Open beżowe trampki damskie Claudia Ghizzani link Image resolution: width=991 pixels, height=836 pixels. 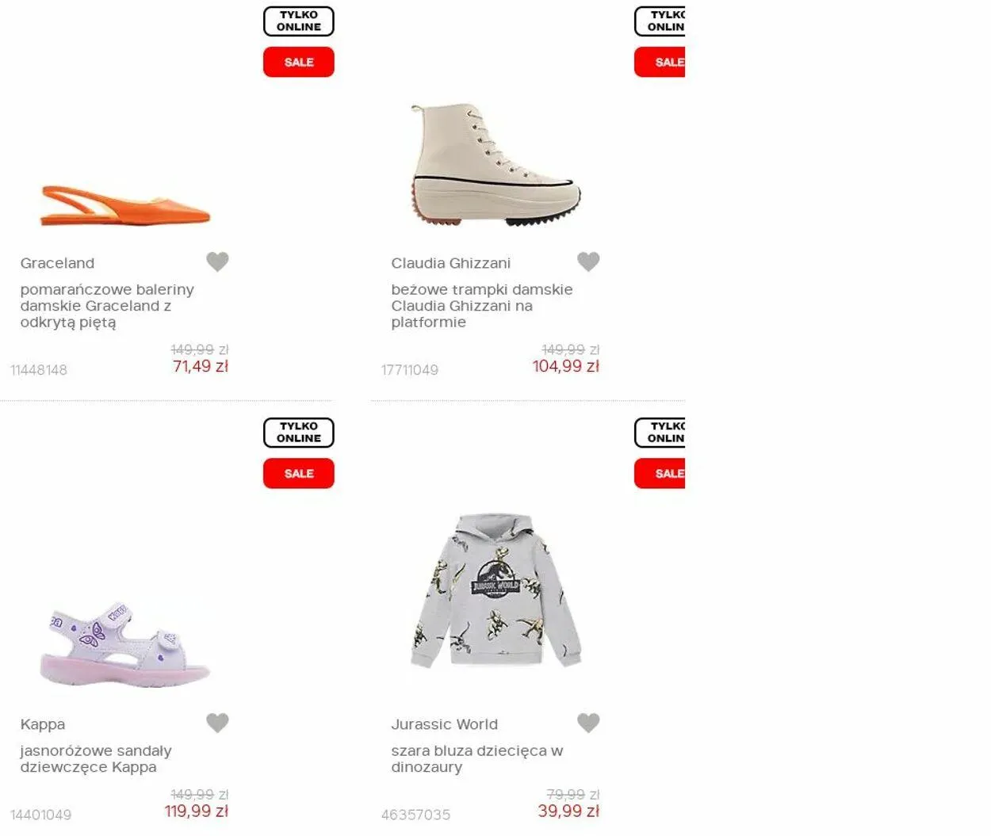(482, 306)
